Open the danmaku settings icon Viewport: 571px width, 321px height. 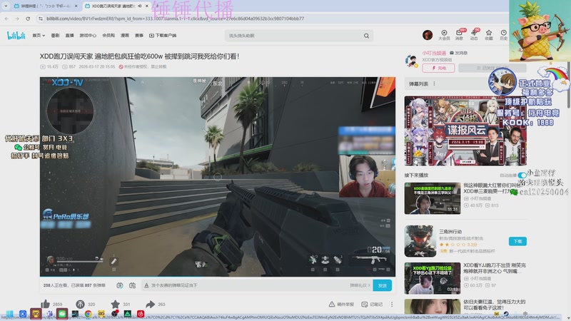133,285
